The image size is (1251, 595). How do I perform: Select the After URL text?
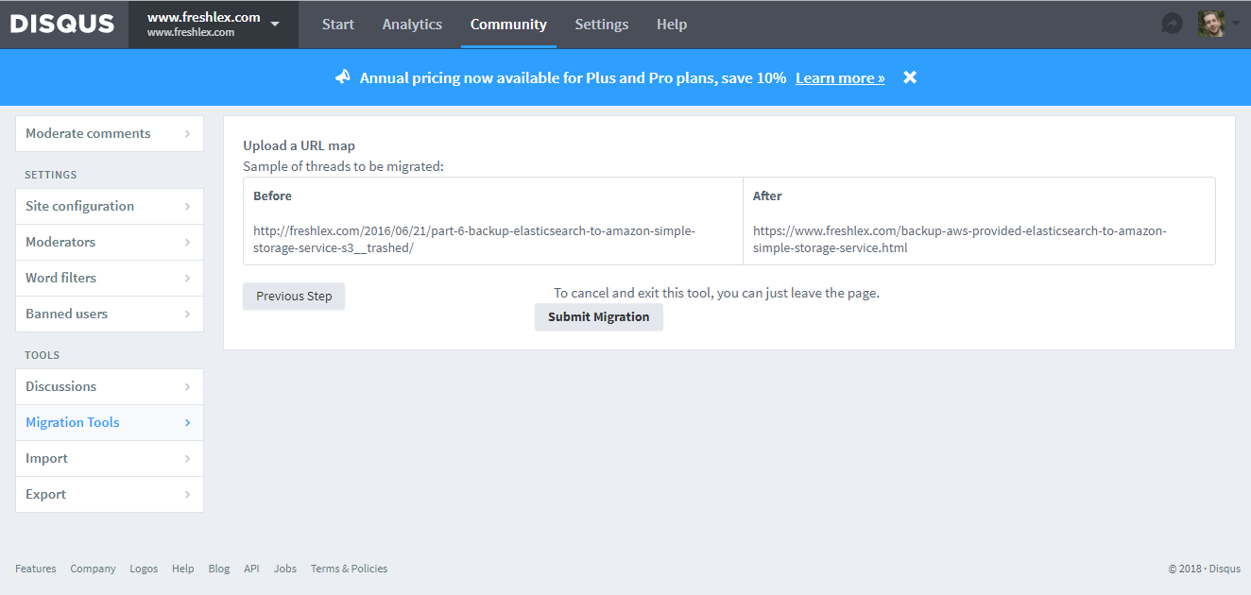coord(960,239)
